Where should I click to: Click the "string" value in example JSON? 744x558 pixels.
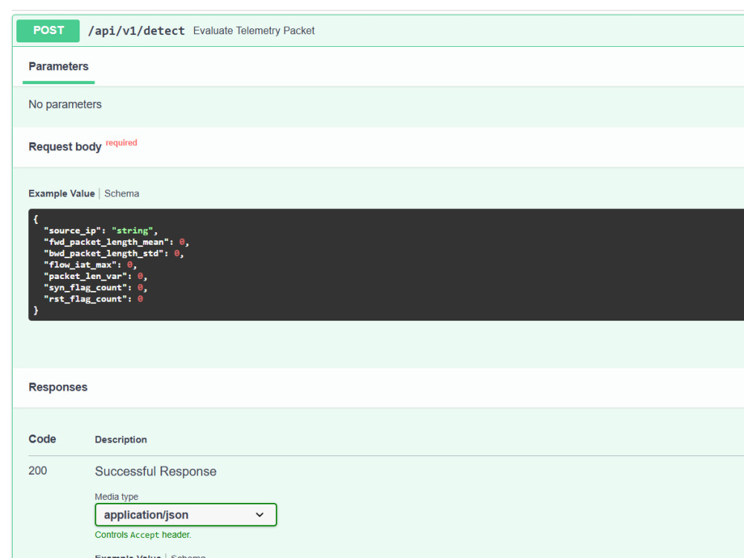[x=132, y=231]
